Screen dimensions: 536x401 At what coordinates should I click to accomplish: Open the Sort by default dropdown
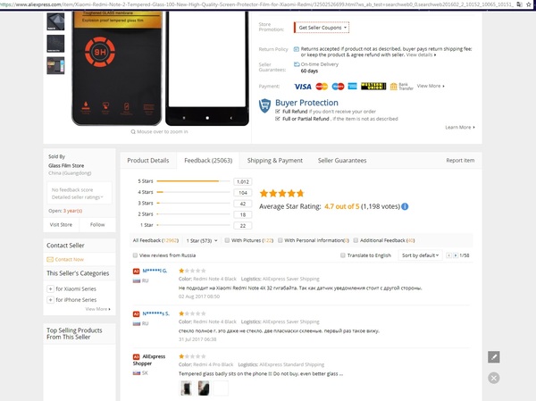(420, 255)
